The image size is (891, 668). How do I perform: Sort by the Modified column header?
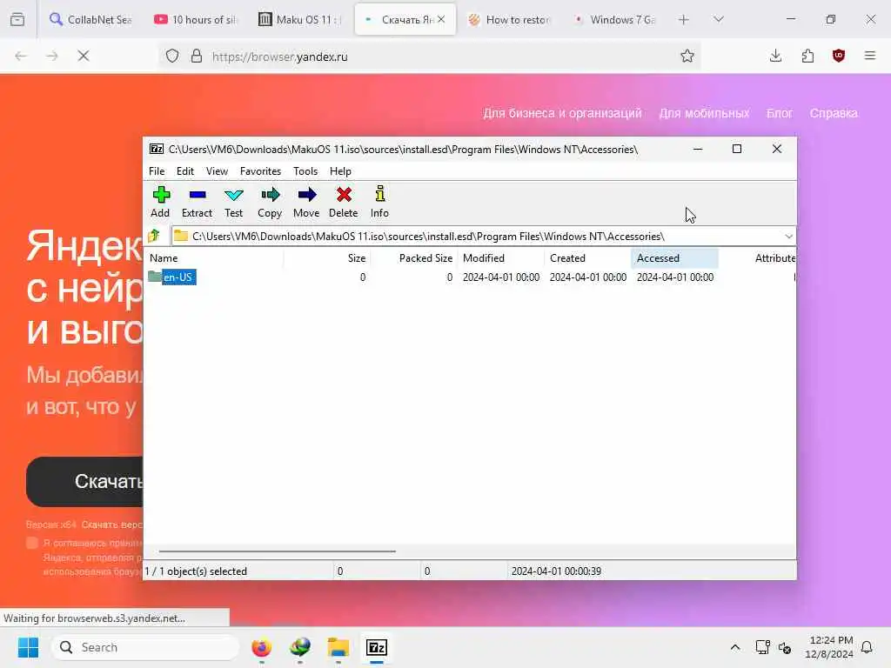(x=500, y=257)
